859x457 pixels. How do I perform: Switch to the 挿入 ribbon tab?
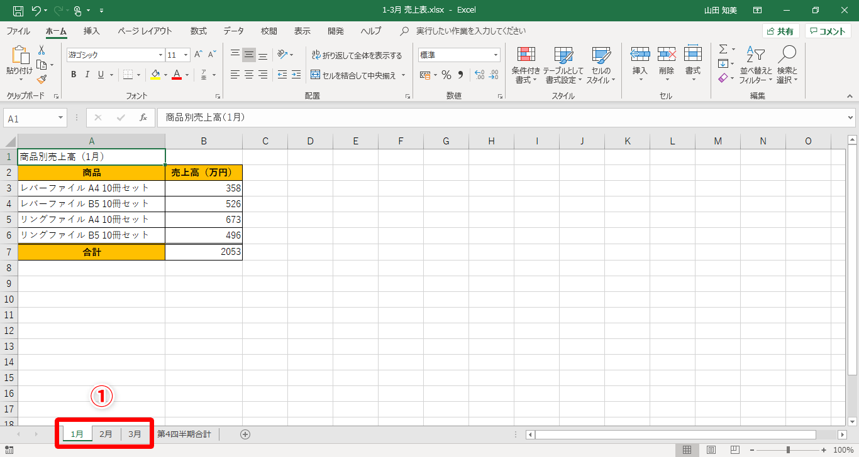(92, 31)
